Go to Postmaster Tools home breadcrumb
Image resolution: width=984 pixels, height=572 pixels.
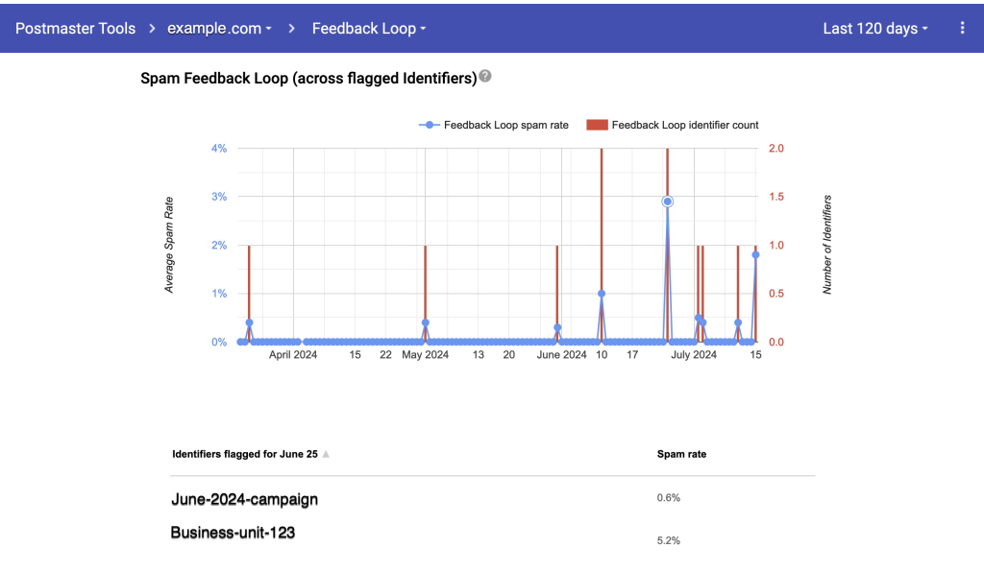pyautogui.click(x=75, y=28)
